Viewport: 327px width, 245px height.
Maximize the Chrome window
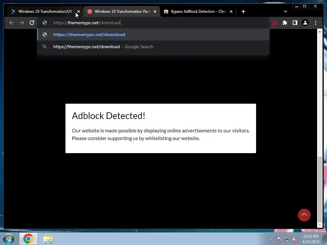[x=304, y=6]
